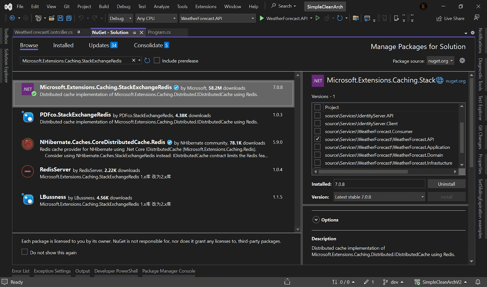Refresh the NuGet package search results
Screen dimensions: 487x287
pos(147,61)
